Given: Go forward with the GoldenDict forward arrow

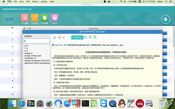Looking at the screenshot, I should [x=60, y=37].
